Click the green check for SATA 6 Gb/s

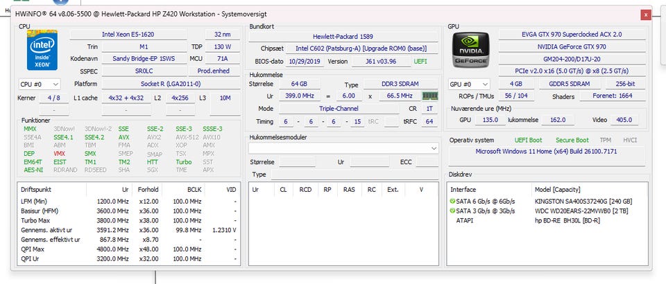[453, 201]
